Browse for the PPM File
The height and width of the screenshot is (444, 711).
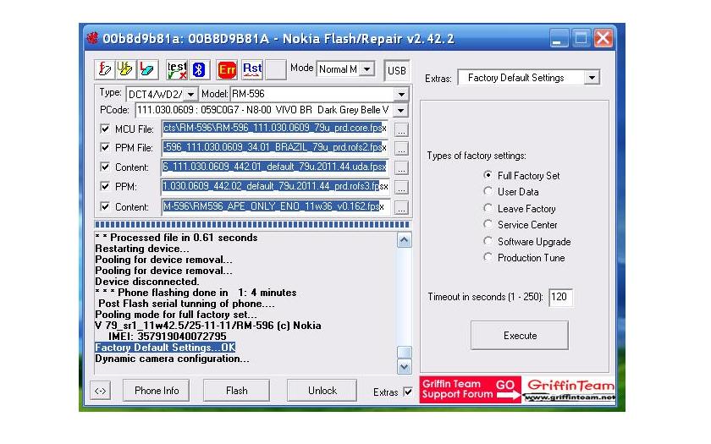pos(401,149)
